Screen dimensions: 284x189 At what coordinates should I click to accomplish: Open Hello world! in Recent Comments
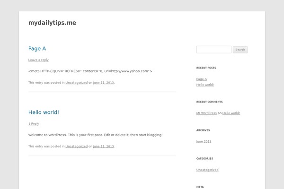[x=231, y=113]
